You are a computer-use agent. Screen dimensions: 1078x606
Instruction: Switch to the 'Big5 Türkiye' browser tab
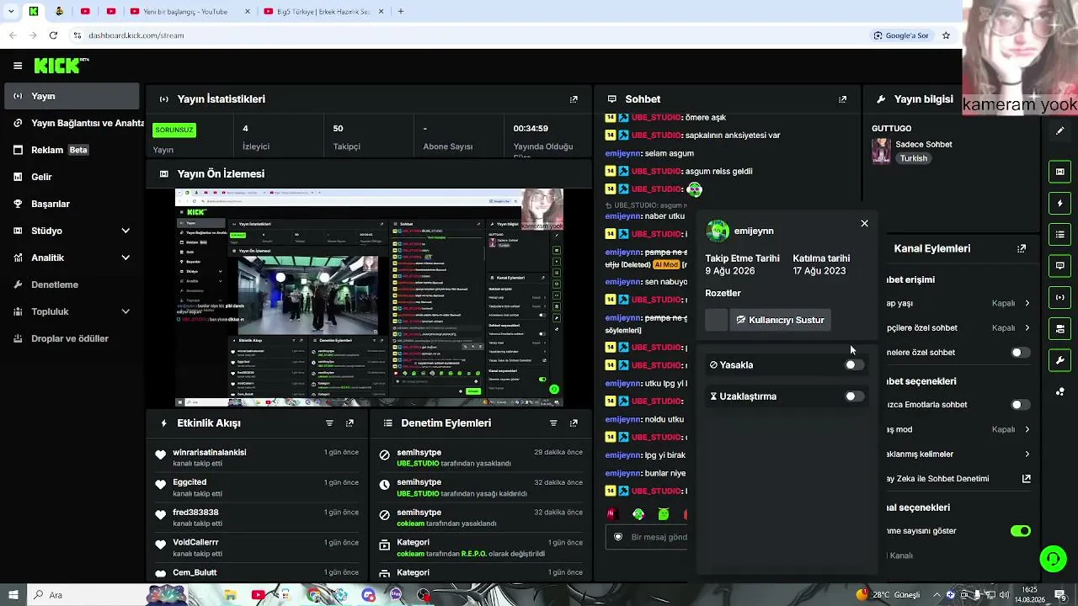[x=323, y=11]
